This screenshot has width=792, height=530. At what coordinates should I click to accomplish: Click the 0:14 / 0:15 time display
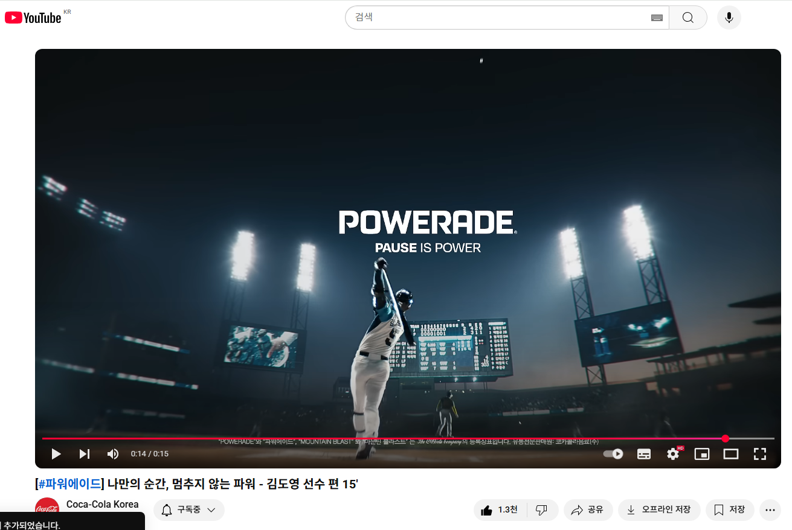tap(150, 454)
